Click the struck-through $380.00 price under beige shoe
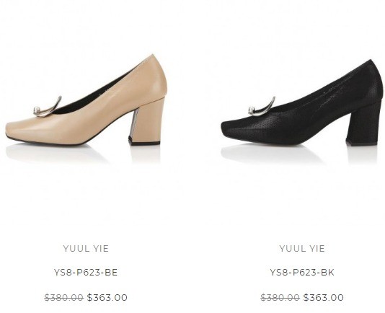 (64, 298)
